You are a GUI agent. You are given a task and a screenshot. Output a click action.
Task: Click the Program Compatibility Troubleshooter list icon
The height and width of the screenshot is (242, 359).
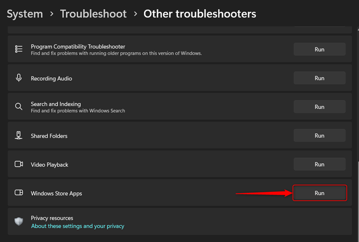click(19, 49)
